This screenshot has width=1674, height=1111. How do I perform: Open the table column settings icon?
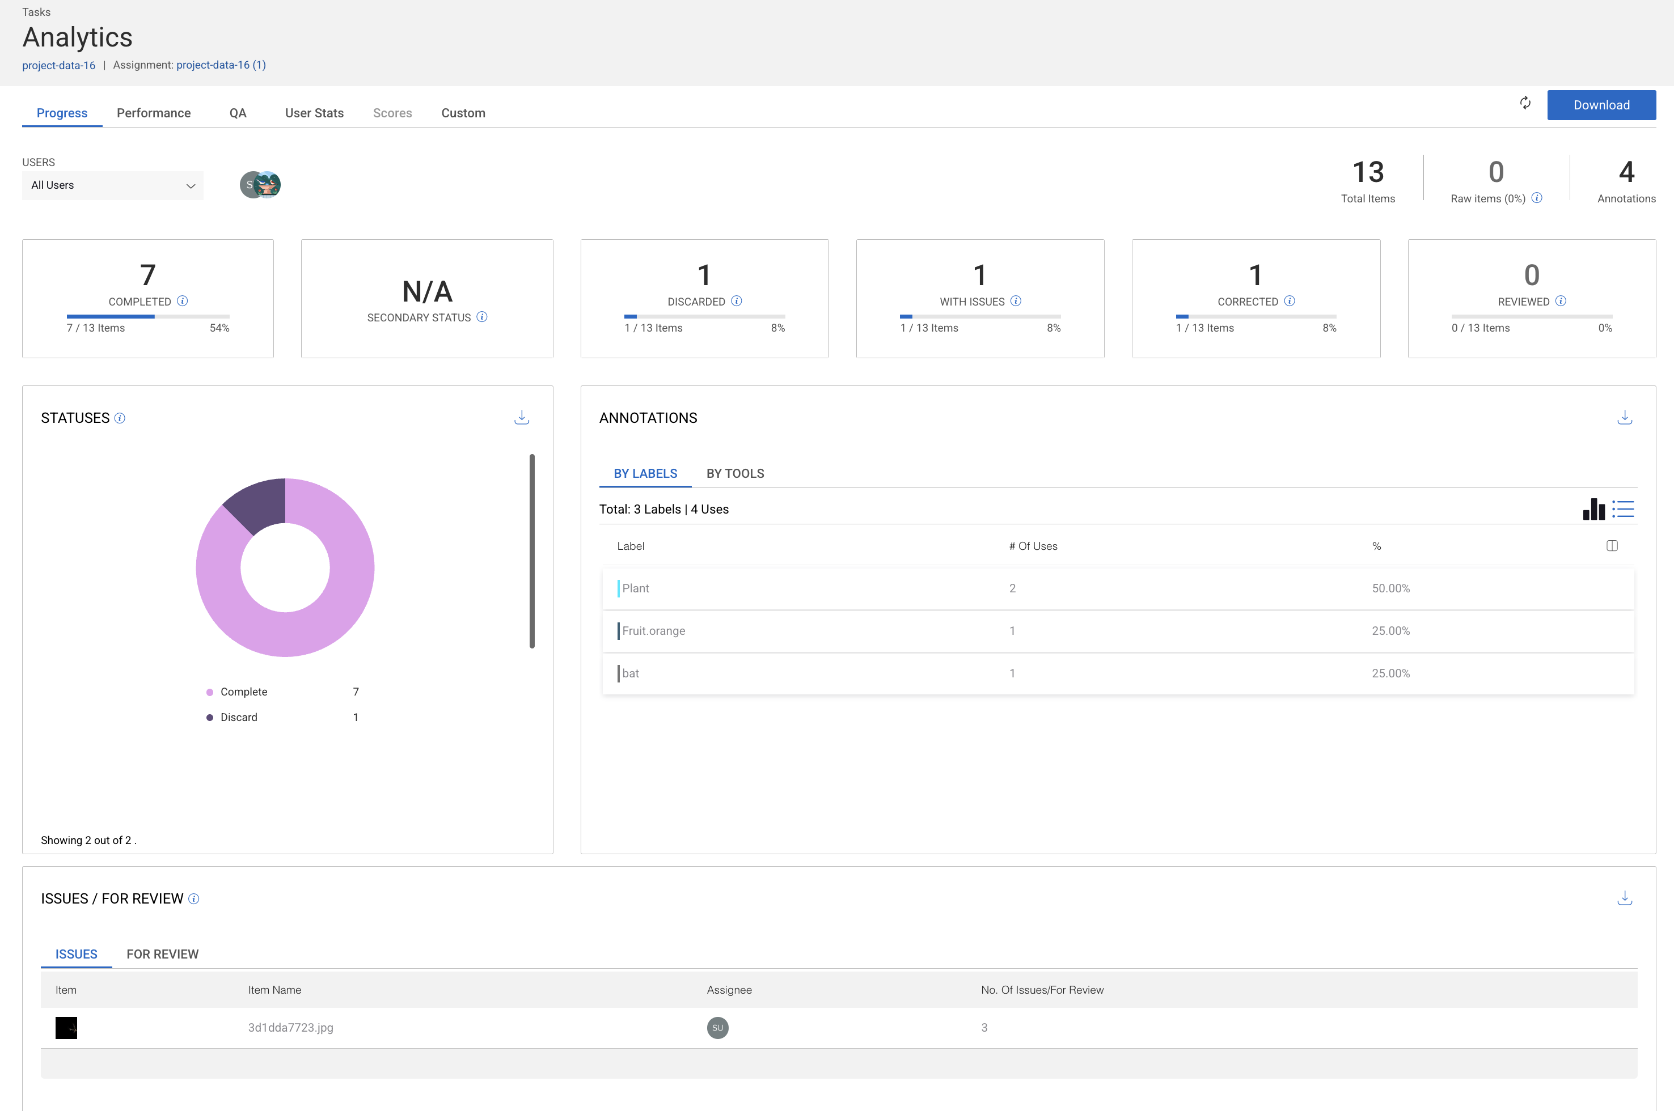click(1612, 545)
